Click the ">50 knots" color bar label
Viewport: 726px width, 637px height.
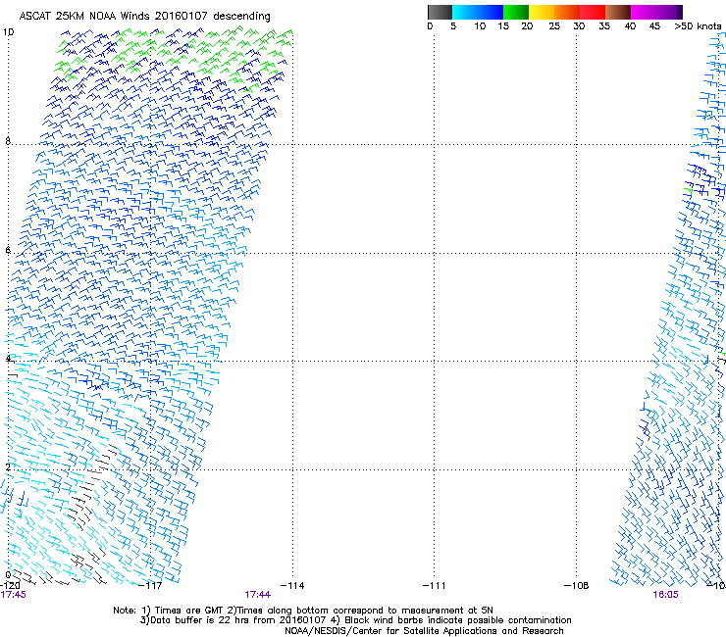tap(698, 26)
